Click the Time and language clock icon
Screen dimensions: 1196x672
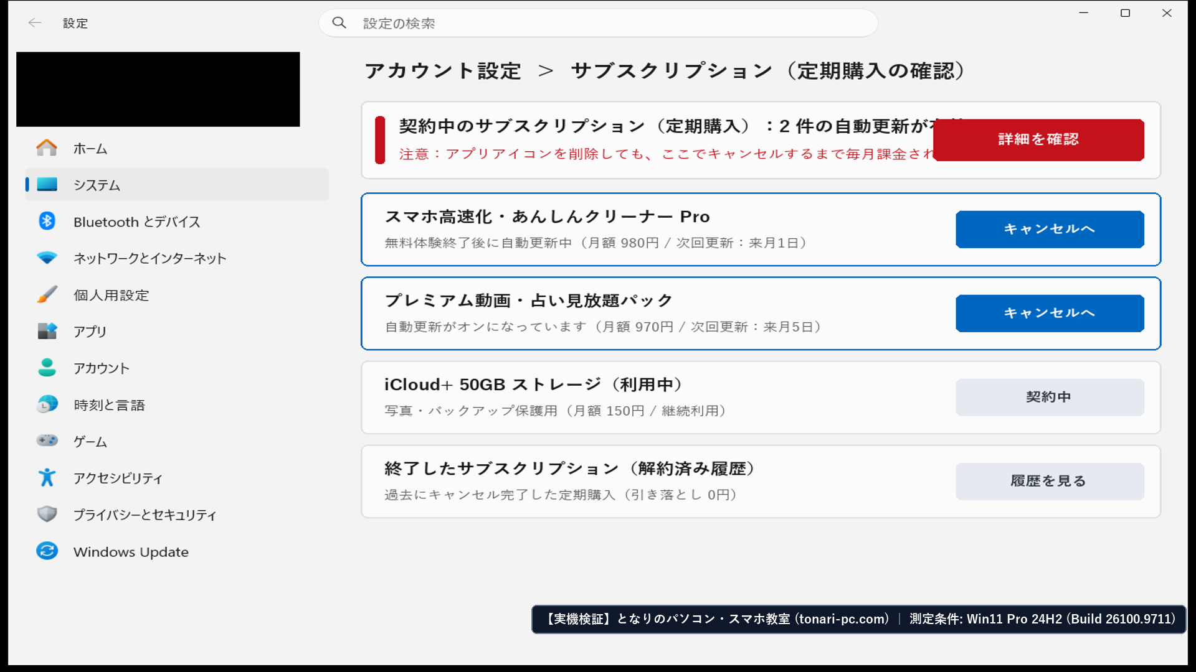pos(47,404)
